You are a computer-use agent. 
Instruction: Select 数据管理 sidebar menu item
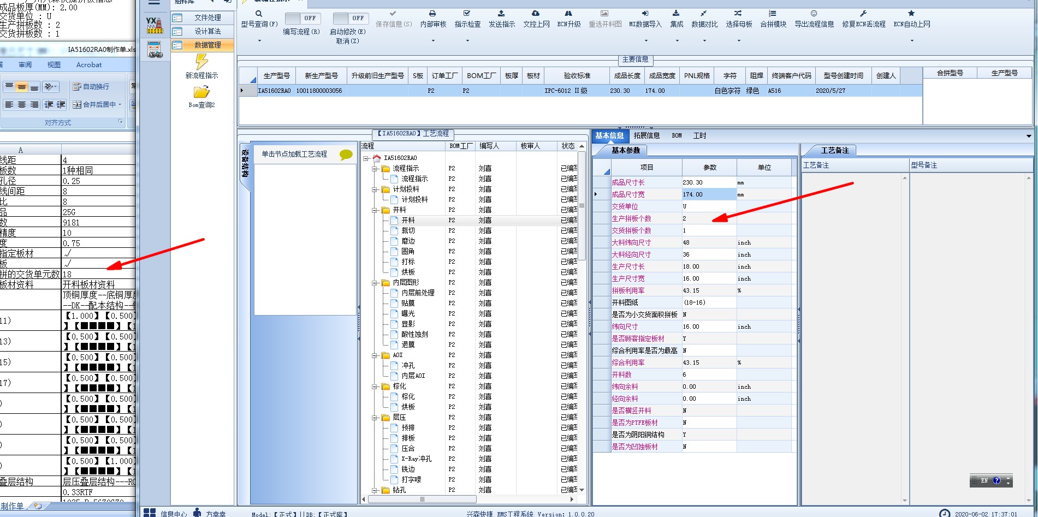click(x=203, y=45)
